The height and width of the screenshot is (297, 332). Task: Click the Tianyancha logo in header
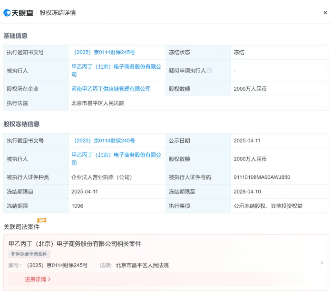click(x=19, y=12)
